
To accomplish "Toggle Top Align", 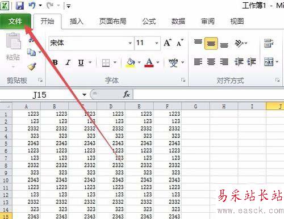I will tap(198, 43).
